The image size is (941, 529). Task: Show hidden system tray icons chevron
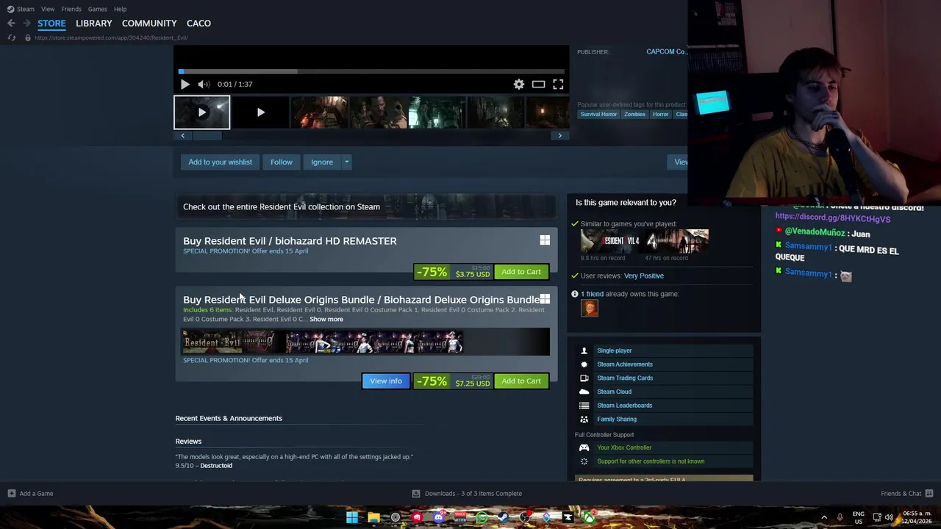pyautogui.click(x=823, y=517)
